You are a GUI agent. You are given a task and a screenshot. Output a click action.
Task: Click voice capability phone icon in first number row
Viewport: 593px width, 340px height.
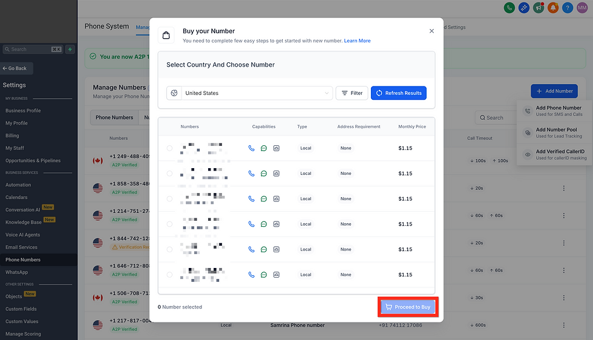[x=251, y=148]
